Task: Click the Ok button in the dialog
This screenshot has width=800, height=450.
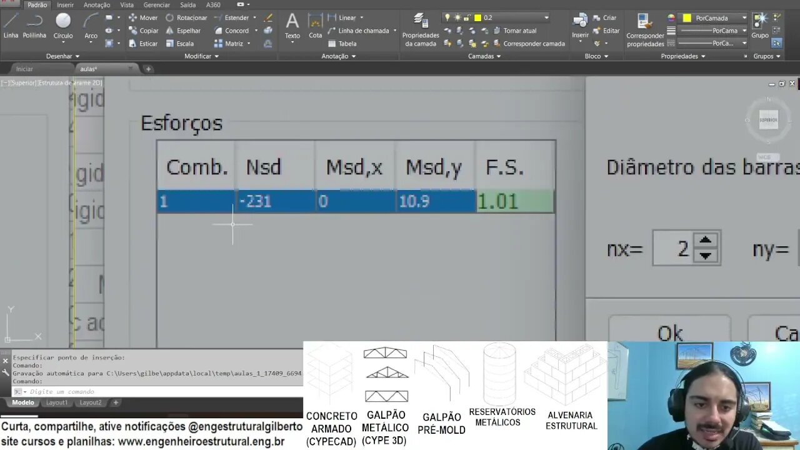Action: pos(670,331)
